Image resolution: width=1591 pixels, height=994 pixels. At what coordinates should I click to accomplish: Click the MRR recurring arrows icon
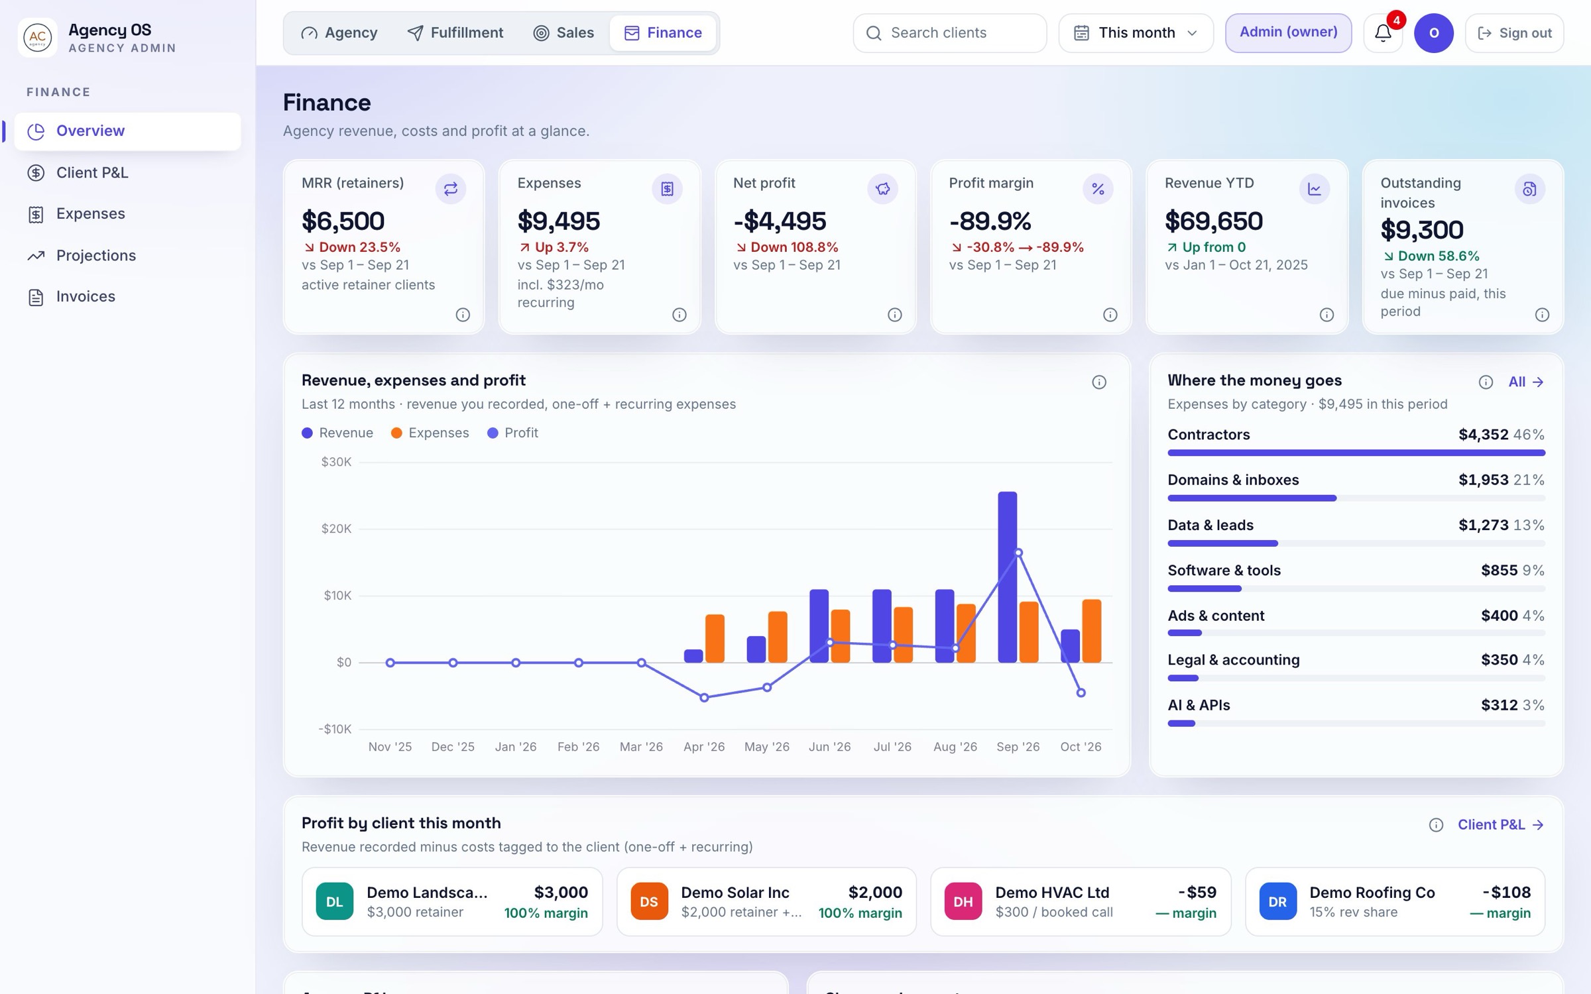450,190
